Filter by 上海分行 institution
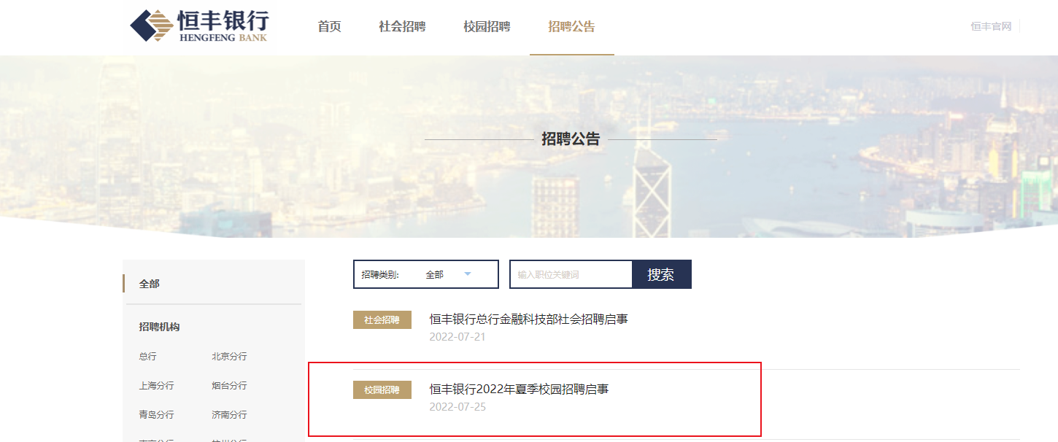Image resolution: width=1058 pixels, height=442 pixels. 156,386
